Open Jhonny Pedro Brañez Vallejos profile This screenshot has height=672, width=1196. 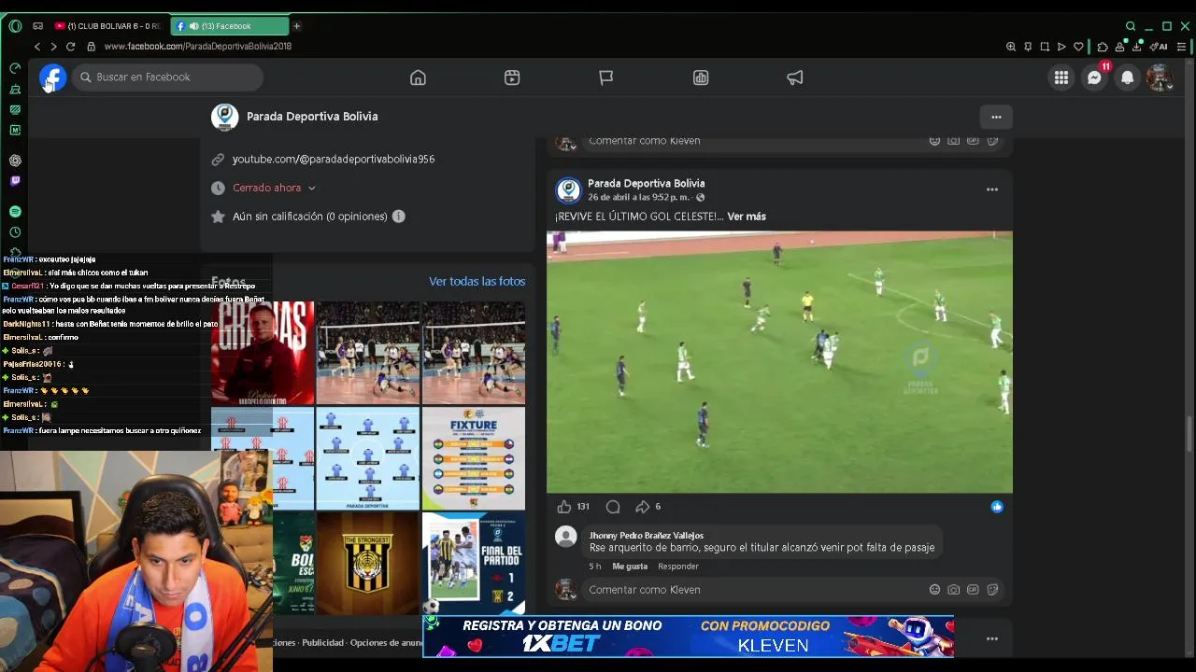647,536
